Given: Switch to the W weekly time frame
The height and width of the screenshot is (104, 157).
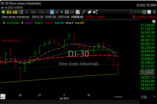Looking at the screenshot, I should (57, 12).
